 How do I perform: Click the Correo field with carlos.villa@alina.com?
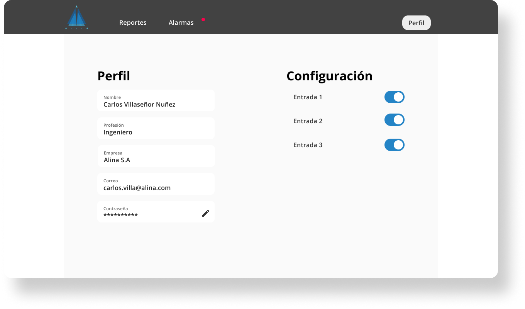coord(156,184)
